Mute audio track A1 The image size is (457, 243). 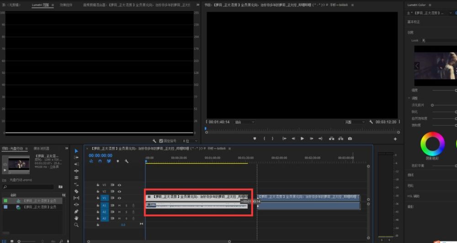point(120,206)
